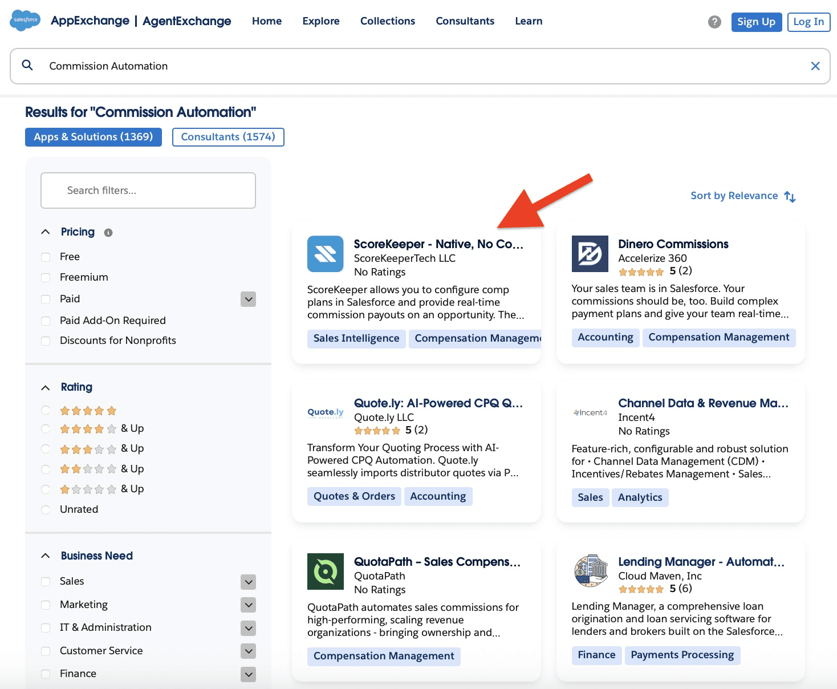The height and width of the screenshot is (689, 837).
Task: Click the Sign Up button
Action: pos(756,22)
